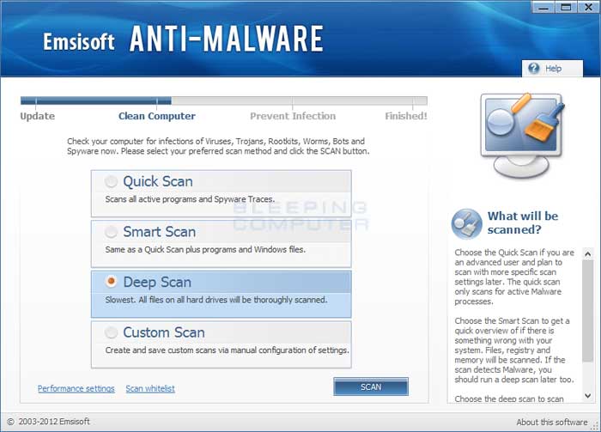Go to the Prevent Infection step
The width and height of the screenshot is (601, 432).
[x=293, y=116]
